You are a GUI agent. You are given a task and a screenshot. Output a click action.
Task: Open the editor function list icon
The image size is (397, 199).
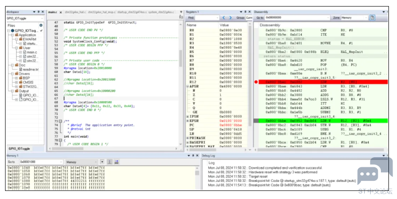click(x=181, y=17)
